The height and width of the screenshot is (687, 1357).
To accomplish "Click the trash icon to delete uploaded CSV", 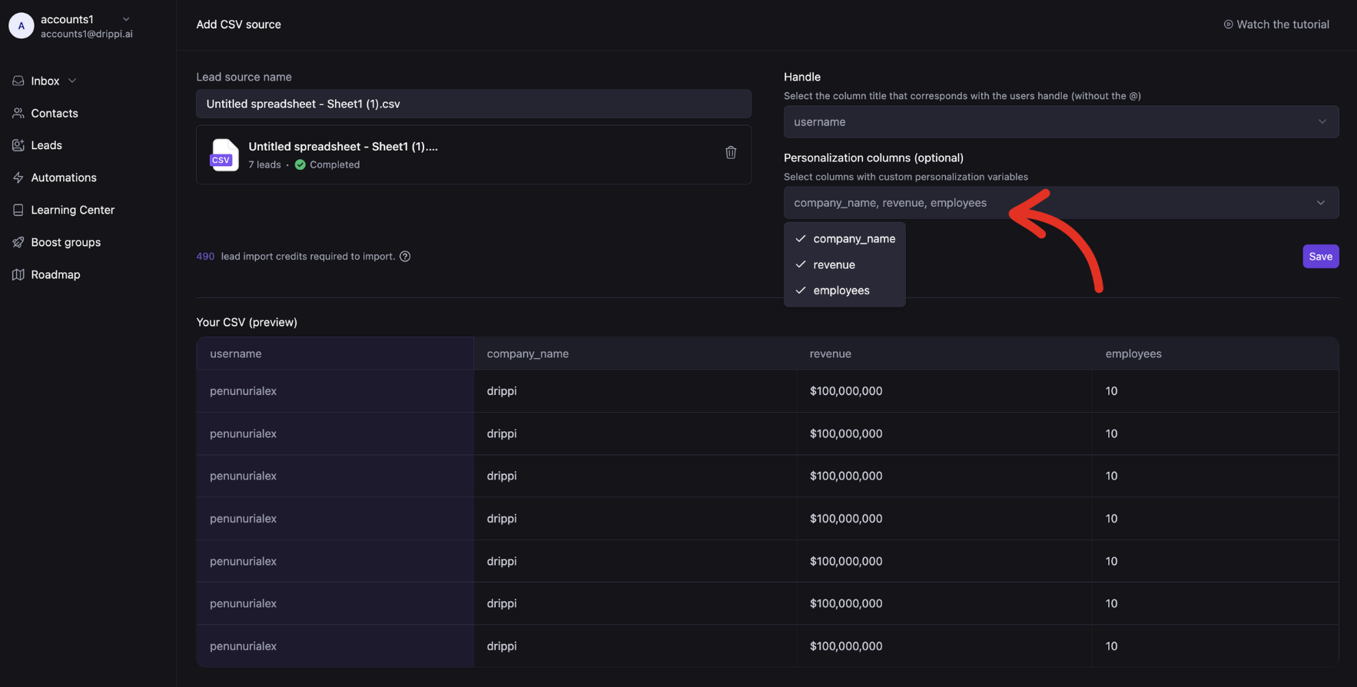I will 731,153.
